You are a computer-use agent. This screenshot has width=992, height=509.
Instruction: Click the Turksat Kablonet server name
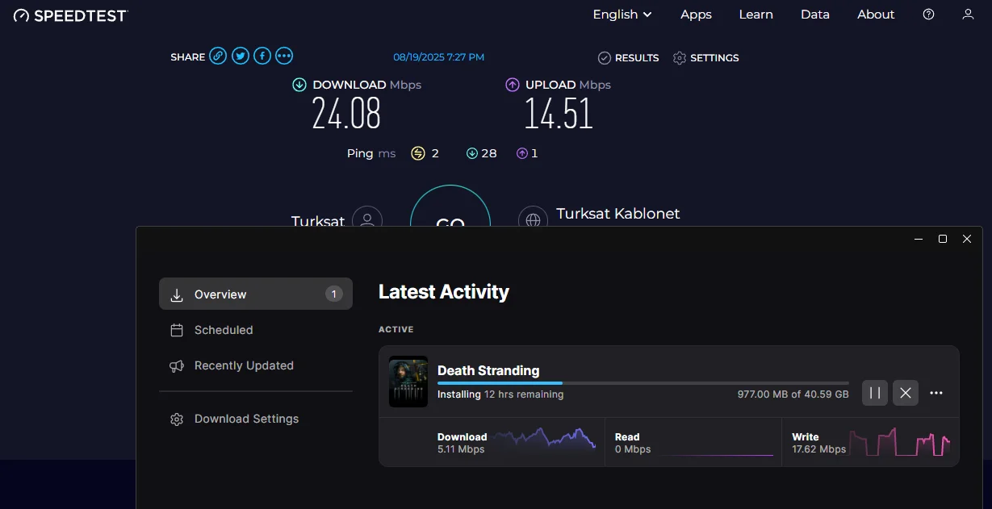[618, 214]
